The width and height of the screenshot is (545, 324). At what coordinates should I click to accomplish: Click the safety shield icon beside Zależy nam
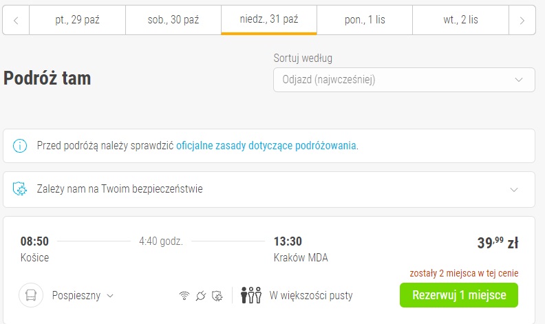[20, 189]
